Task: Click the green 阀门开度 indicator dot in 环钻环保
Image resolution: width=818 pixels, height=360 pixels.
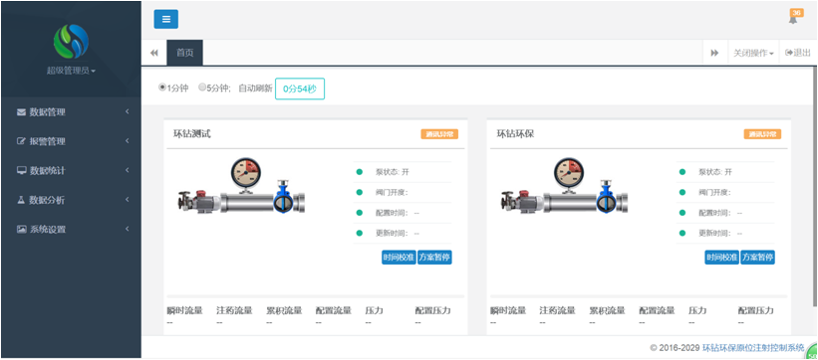Action: coord(682,192)
